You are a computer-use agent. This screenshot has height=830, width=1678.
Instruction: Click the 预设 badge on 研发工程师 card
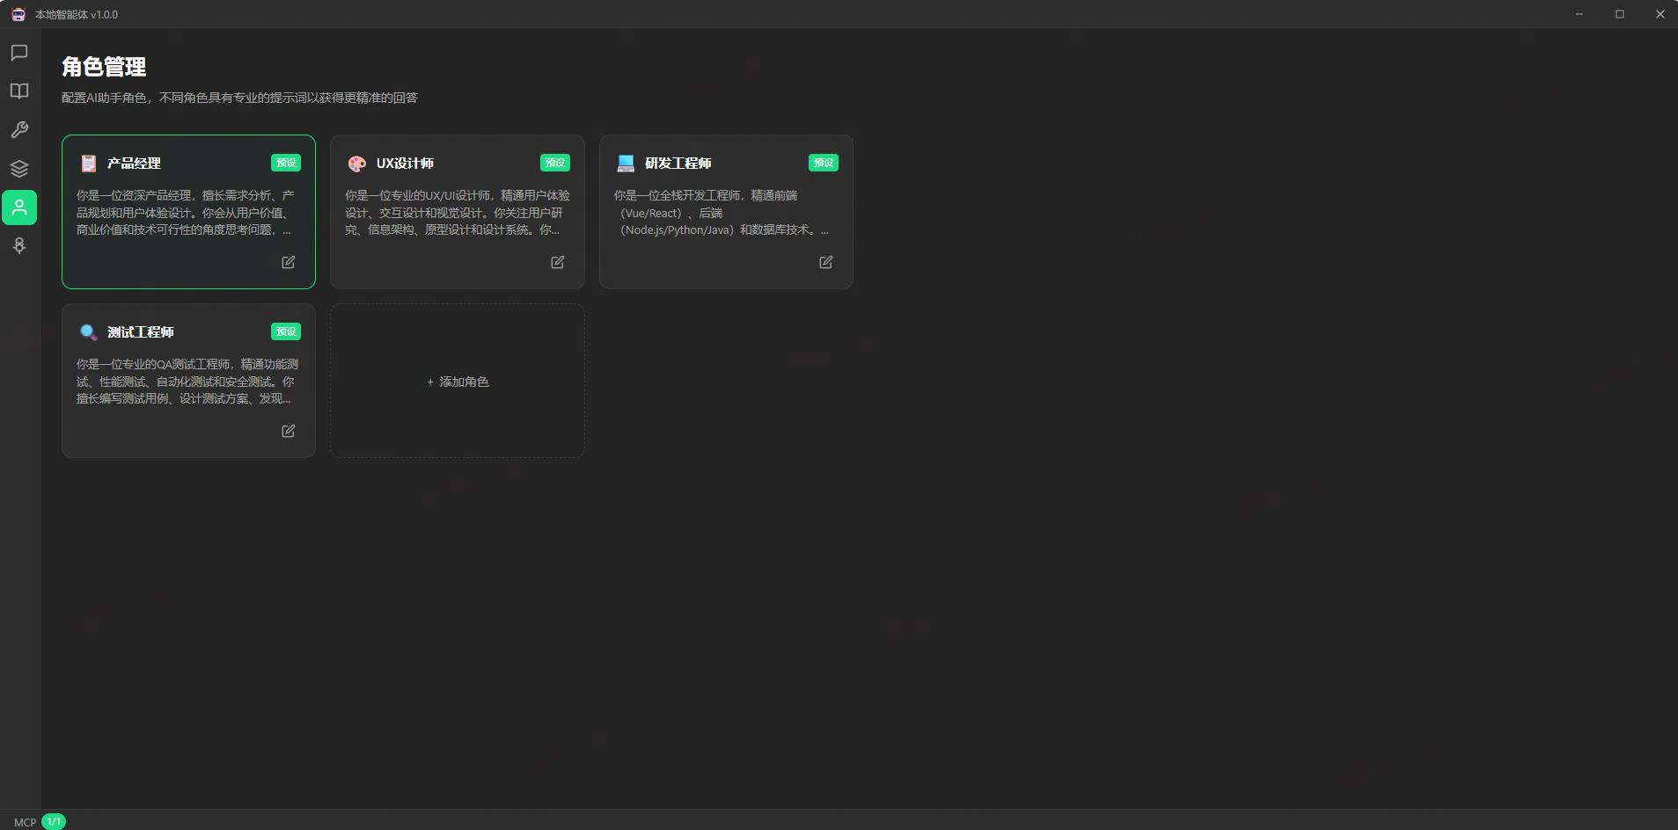coord(823,163)
